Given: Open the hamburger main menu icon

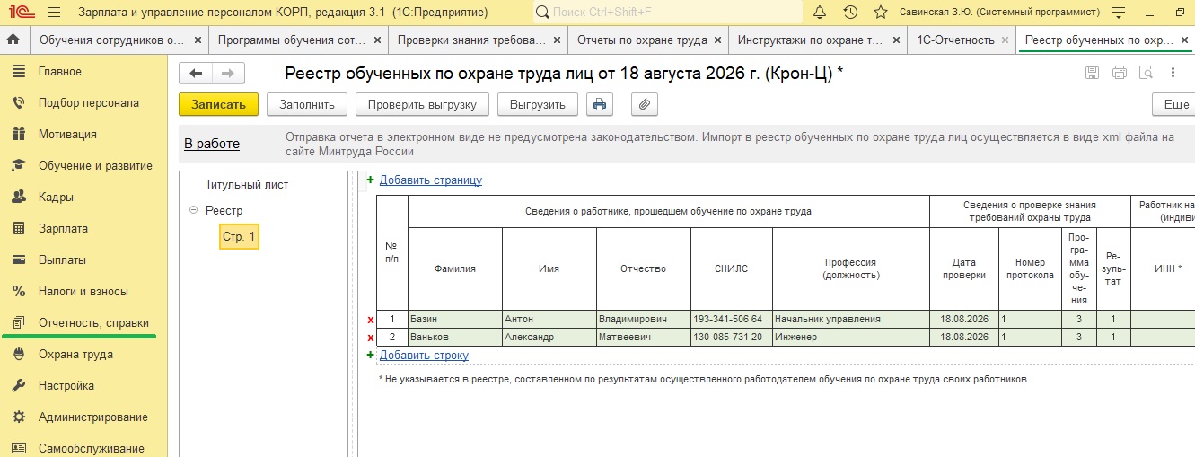Looking at the screenshot, I should pos(53,13).
